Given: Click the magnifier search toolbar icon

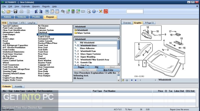Looking at the screenshot, I should click(x=63, y=11).
